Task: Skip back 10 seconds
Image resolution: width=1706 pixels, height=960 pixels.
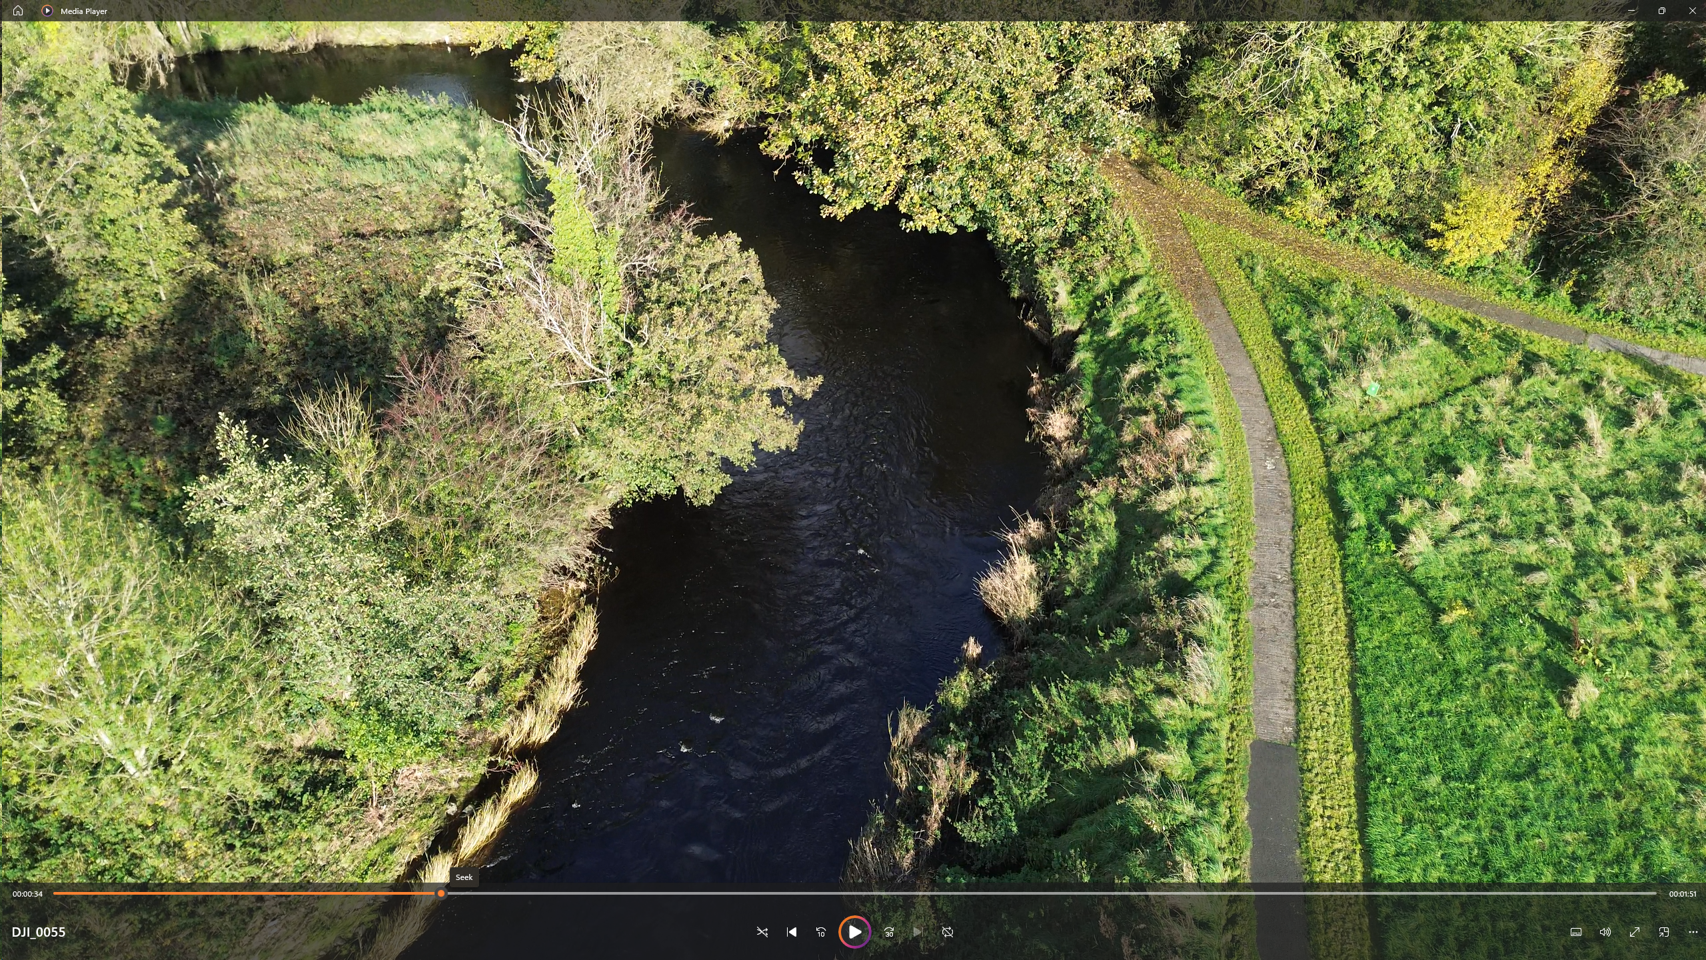Action: [821, 932]
